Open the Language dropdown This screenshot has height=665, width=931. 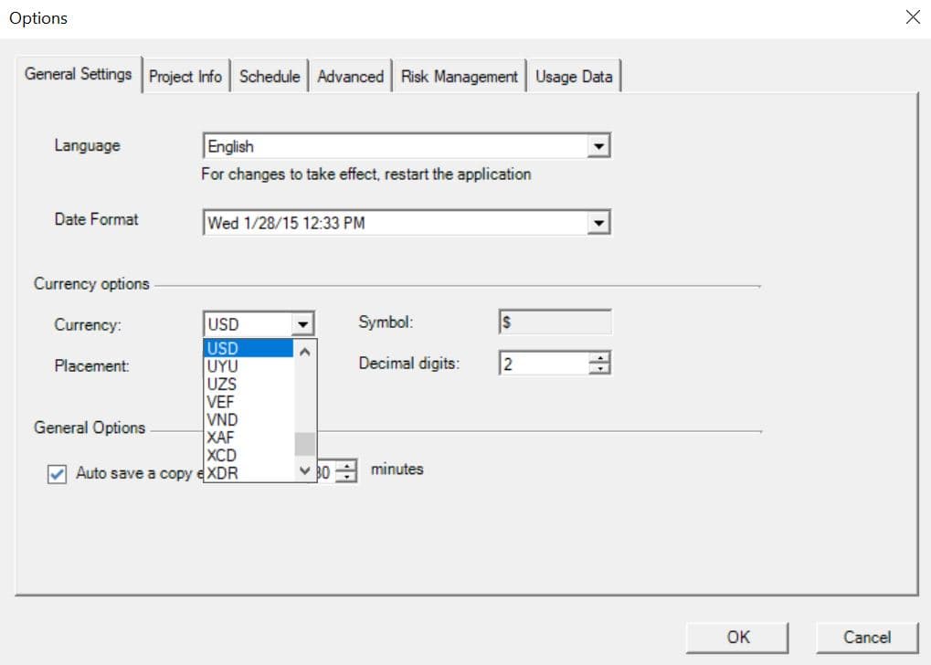coord(599,145)
